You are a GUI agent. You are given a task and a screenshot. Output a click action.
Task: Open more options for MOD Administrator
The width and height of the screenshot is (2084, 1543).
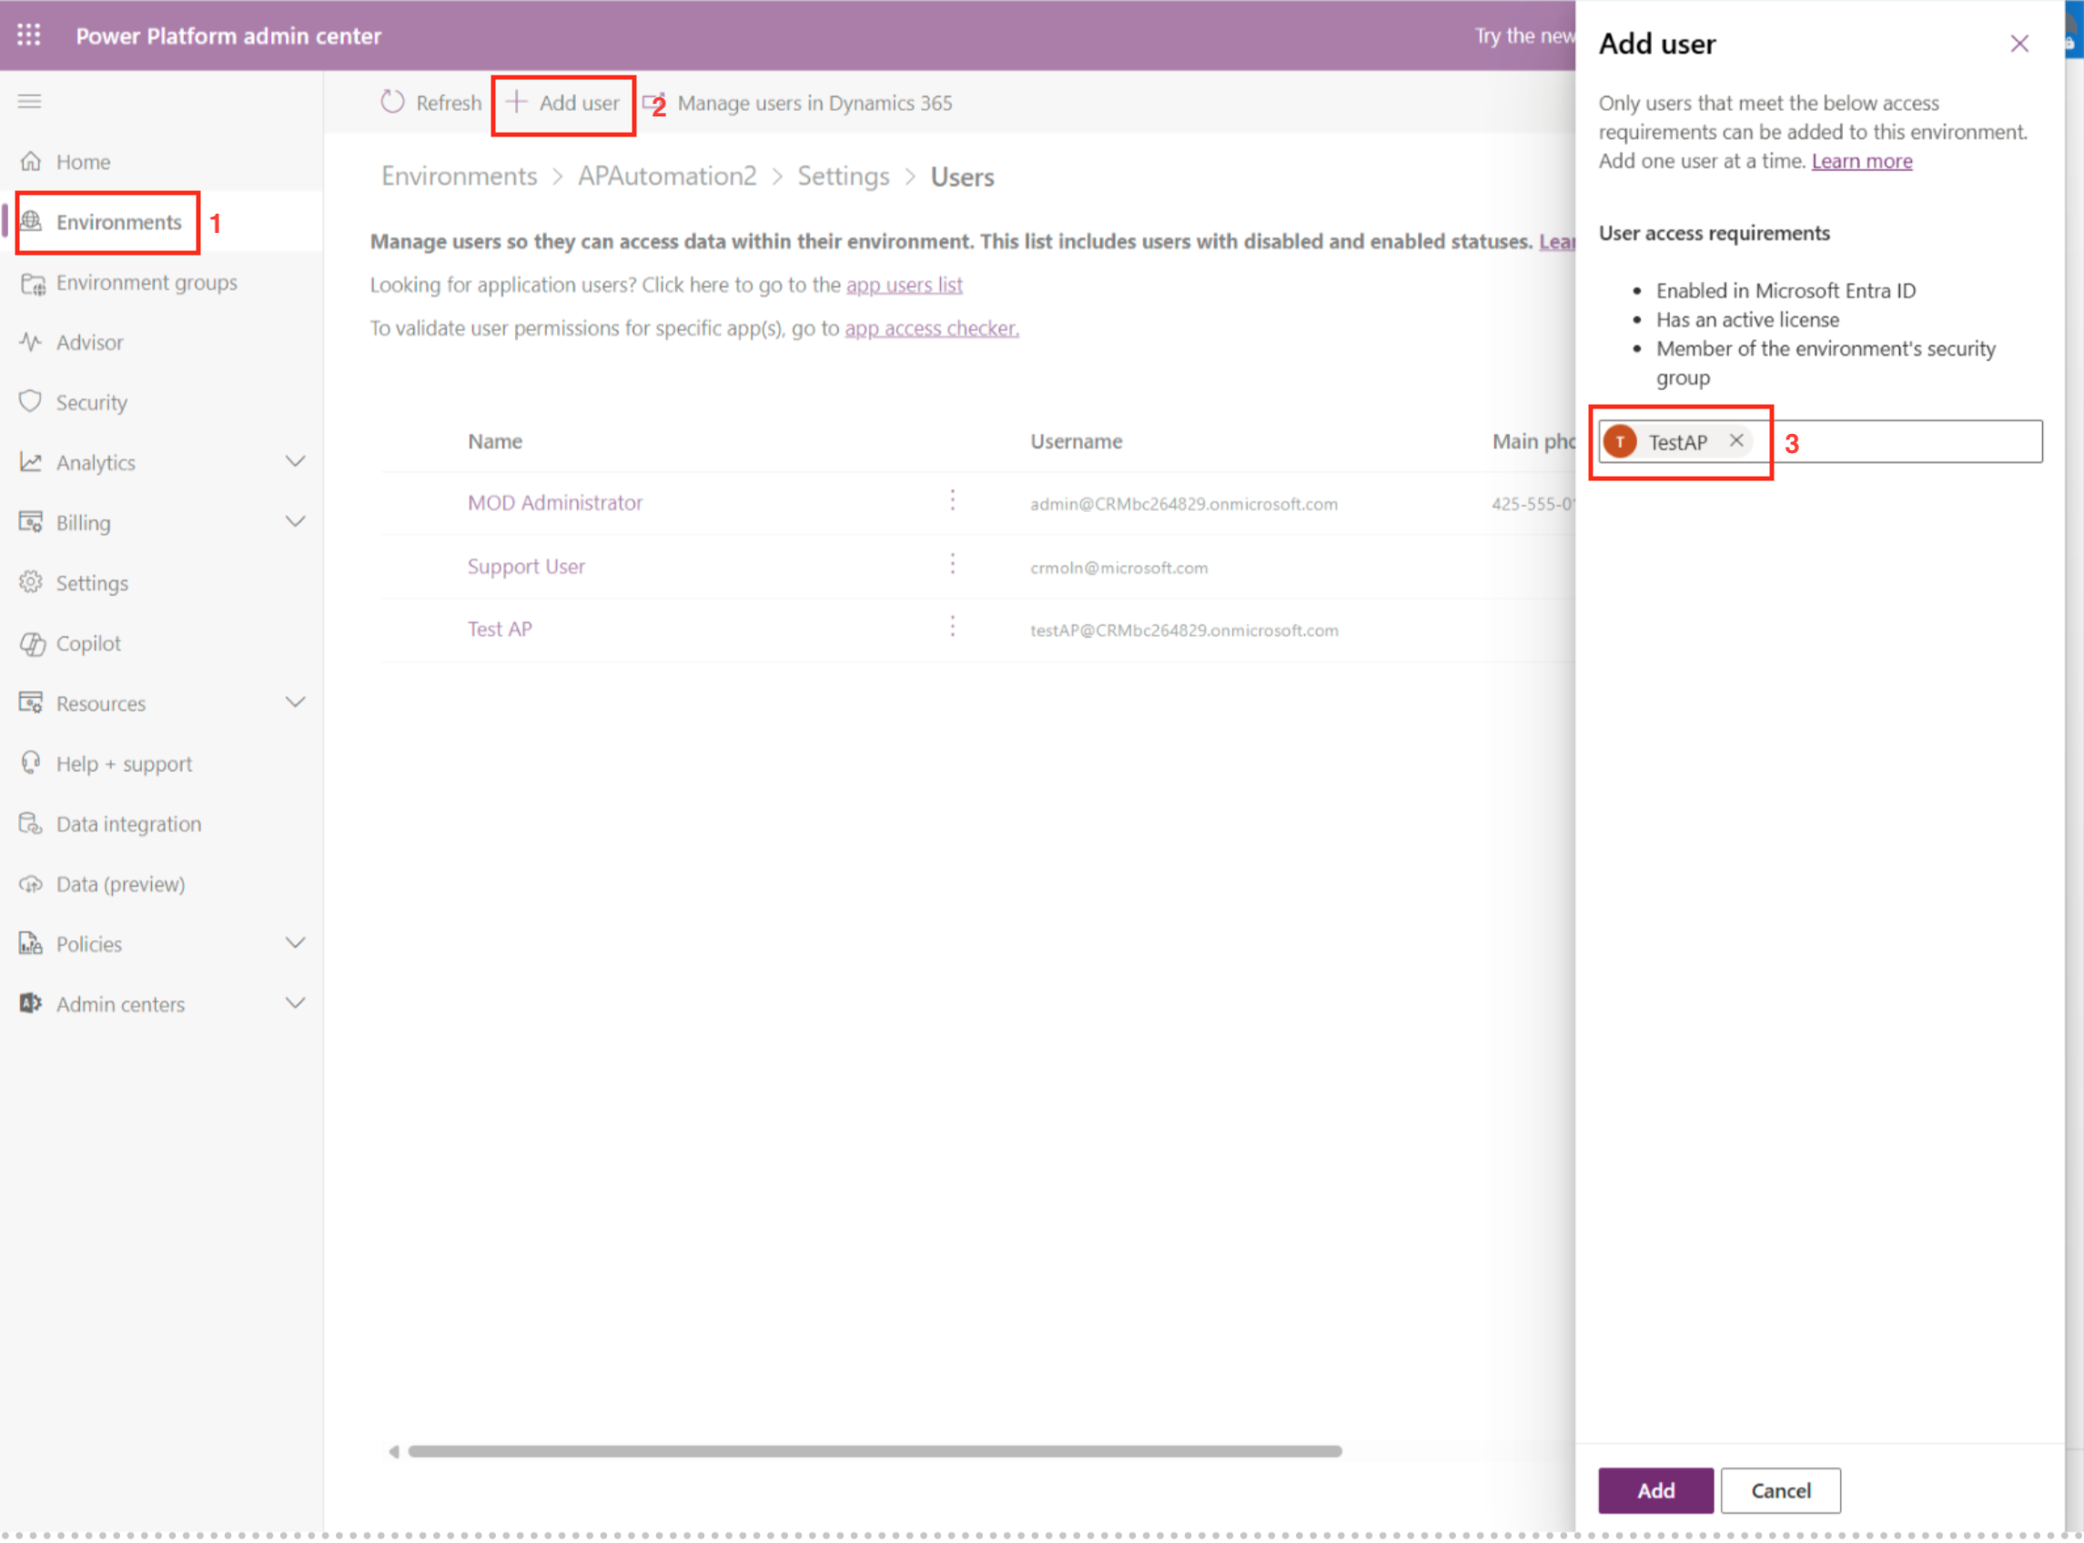point(953,501)
